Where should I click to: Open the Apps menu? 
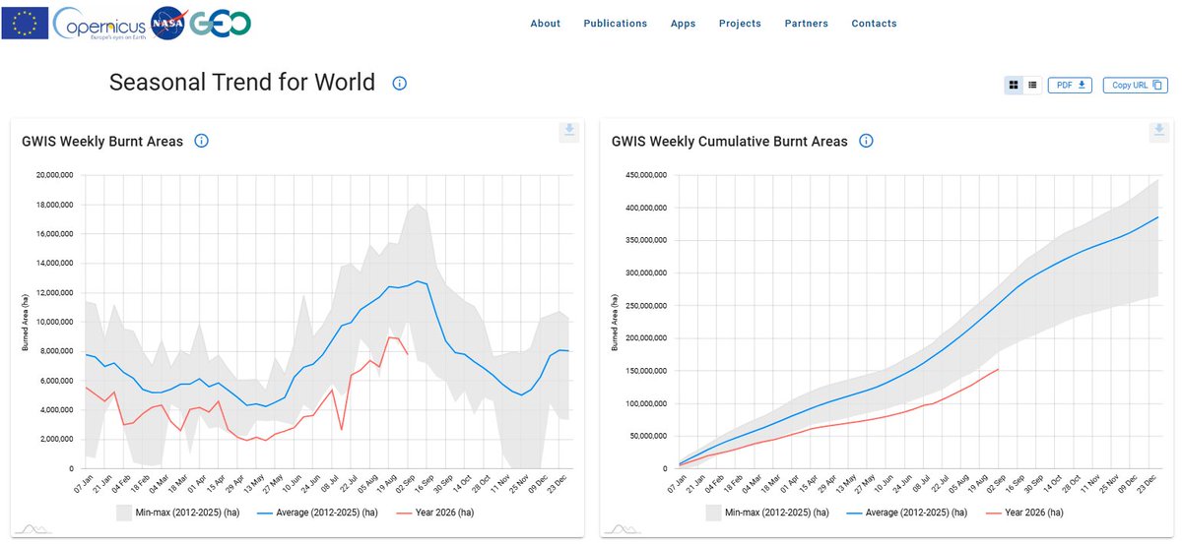coord(683,24)
